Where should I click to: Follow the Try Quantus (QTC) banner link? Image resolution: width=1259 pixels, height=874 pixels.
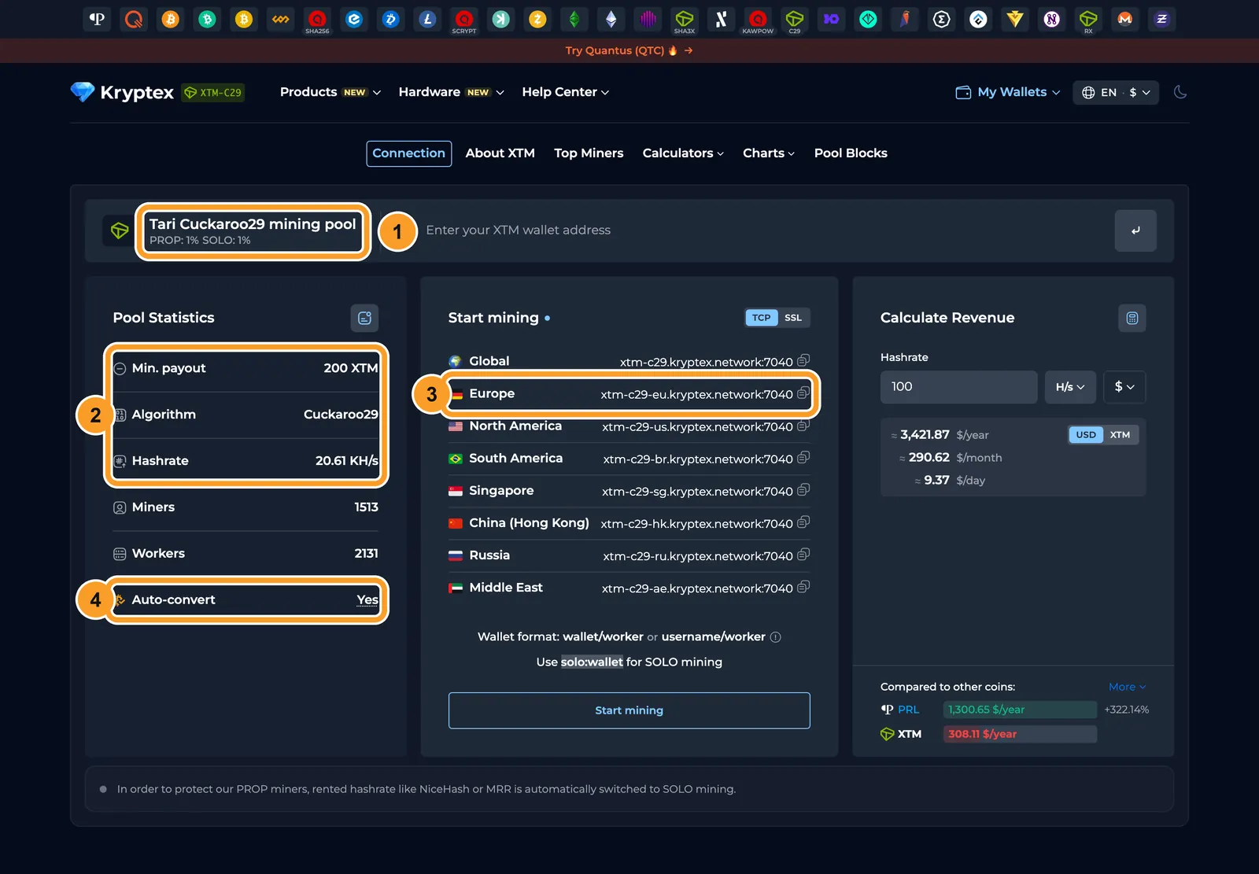pos(629,50)
